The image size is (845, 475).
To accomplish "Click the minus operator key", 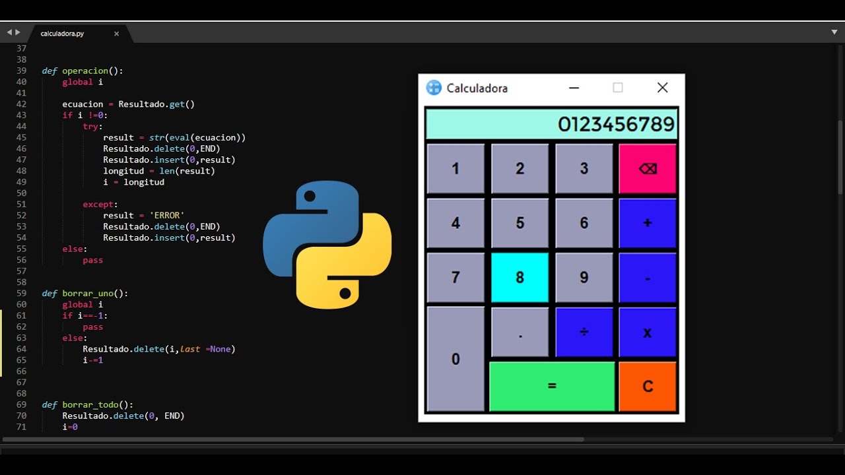I will click(x=647, y=277).
